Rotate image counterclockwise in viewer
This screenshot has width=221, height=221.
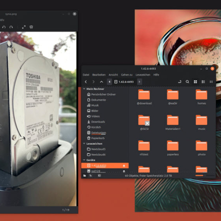(4, 27)
